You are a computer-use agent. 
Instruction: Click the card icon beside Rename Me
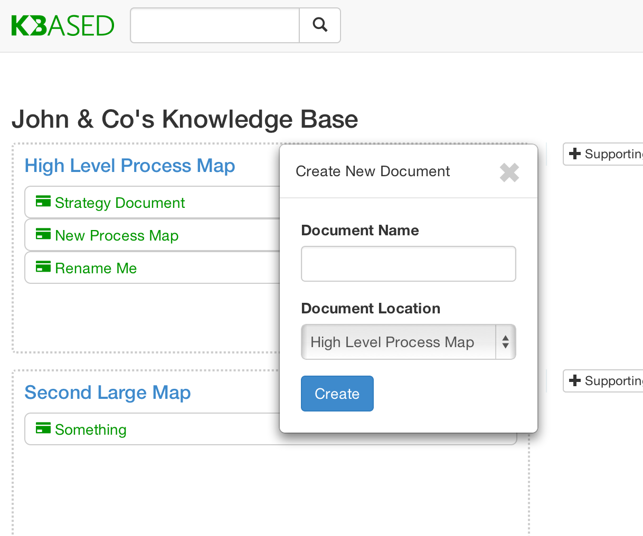pyautogui.click(x=43, y=267)
